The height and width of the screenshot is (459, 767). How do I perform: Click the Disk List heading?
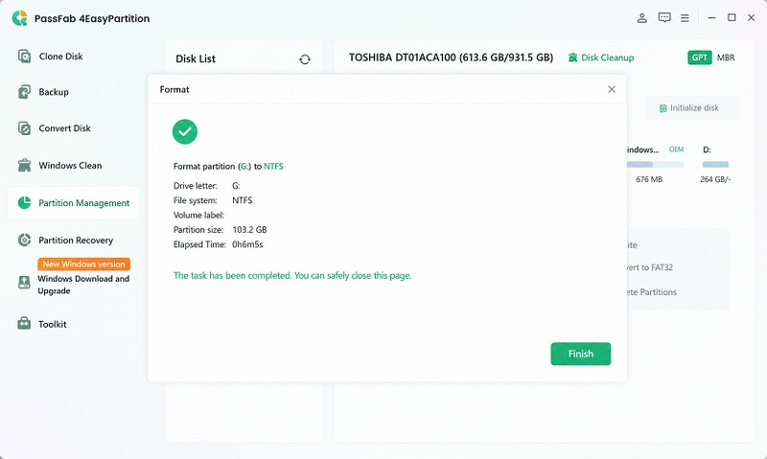pos(196,58)
